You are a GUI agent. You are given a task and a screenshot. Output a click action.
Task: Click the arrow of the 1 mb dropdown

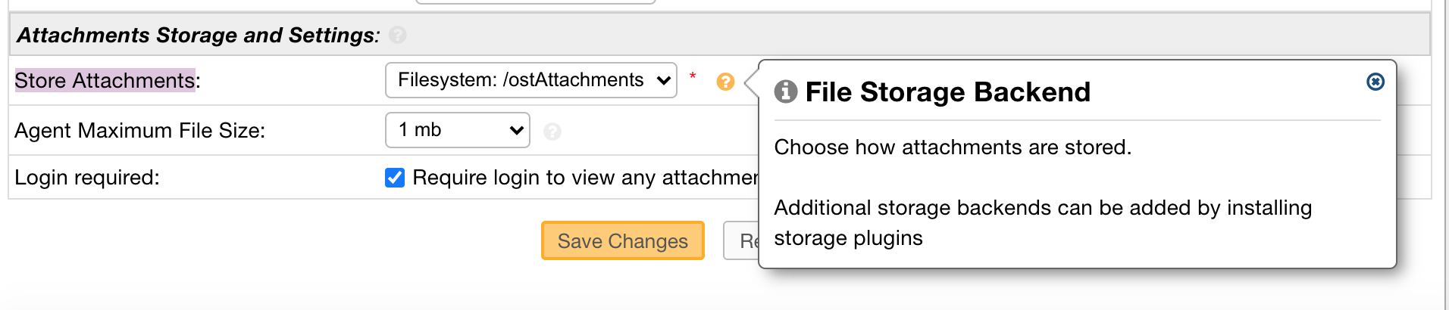tap(517, 131)
